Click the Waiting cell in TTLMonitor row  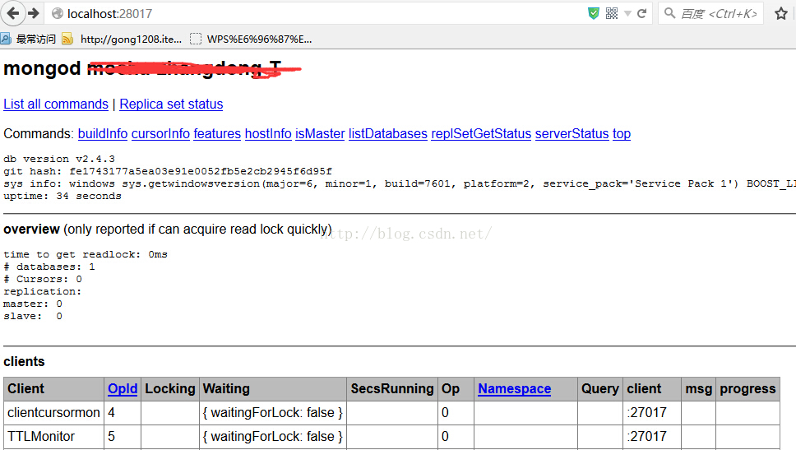coord(273,436)
